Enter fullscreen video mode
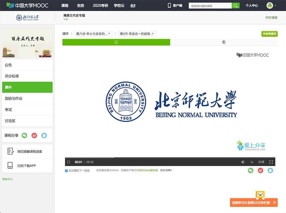 pos(271,162)
